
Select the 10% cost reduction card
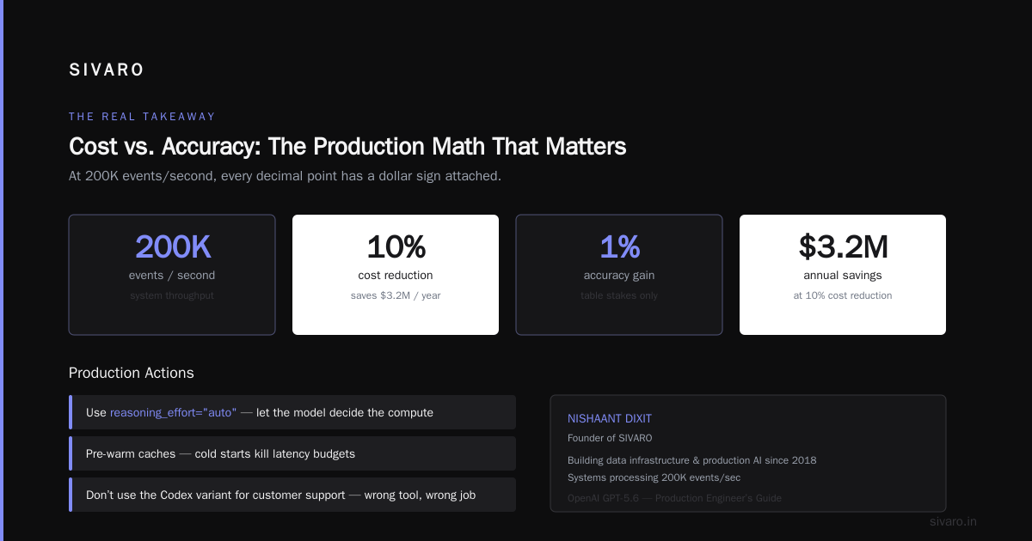396,275
